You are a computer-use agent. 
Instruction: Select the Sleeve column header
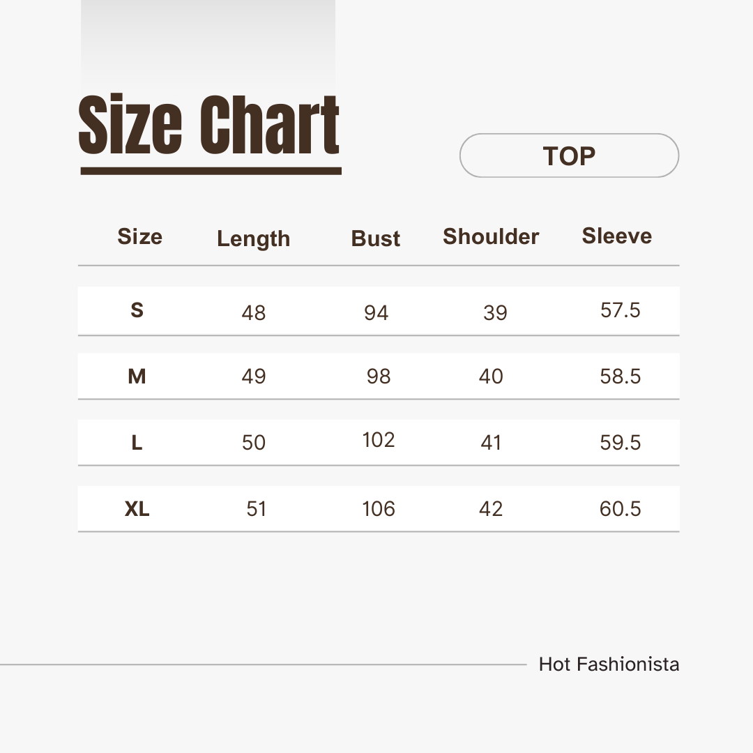coord(617,236)
